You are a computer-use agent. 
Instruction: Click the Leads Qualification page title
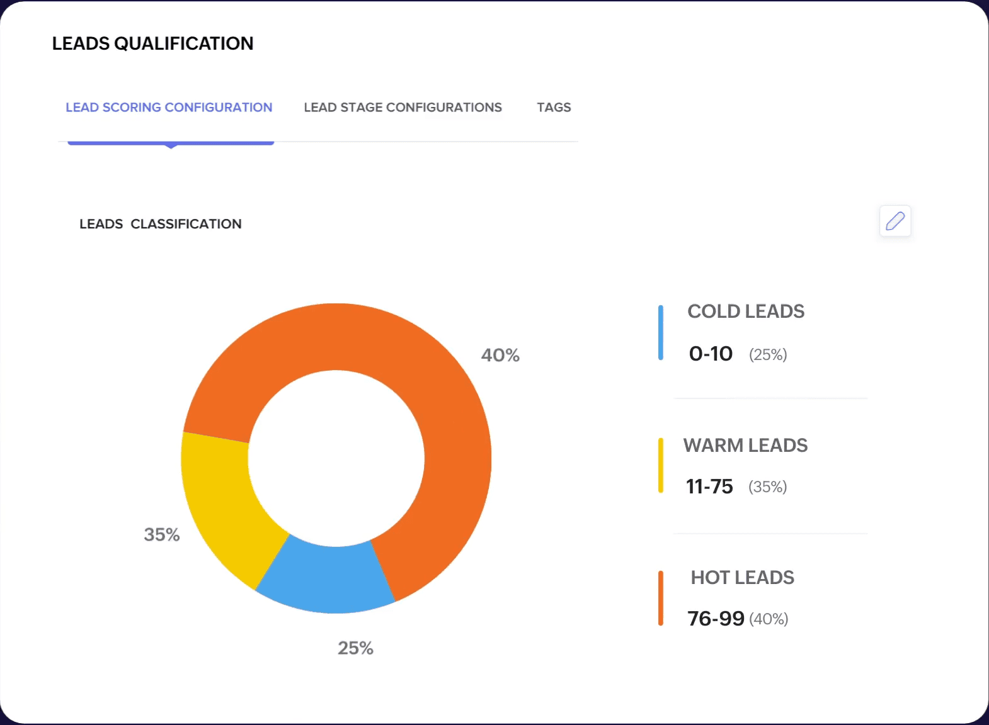pyautogui.click(x=152, y=43)
